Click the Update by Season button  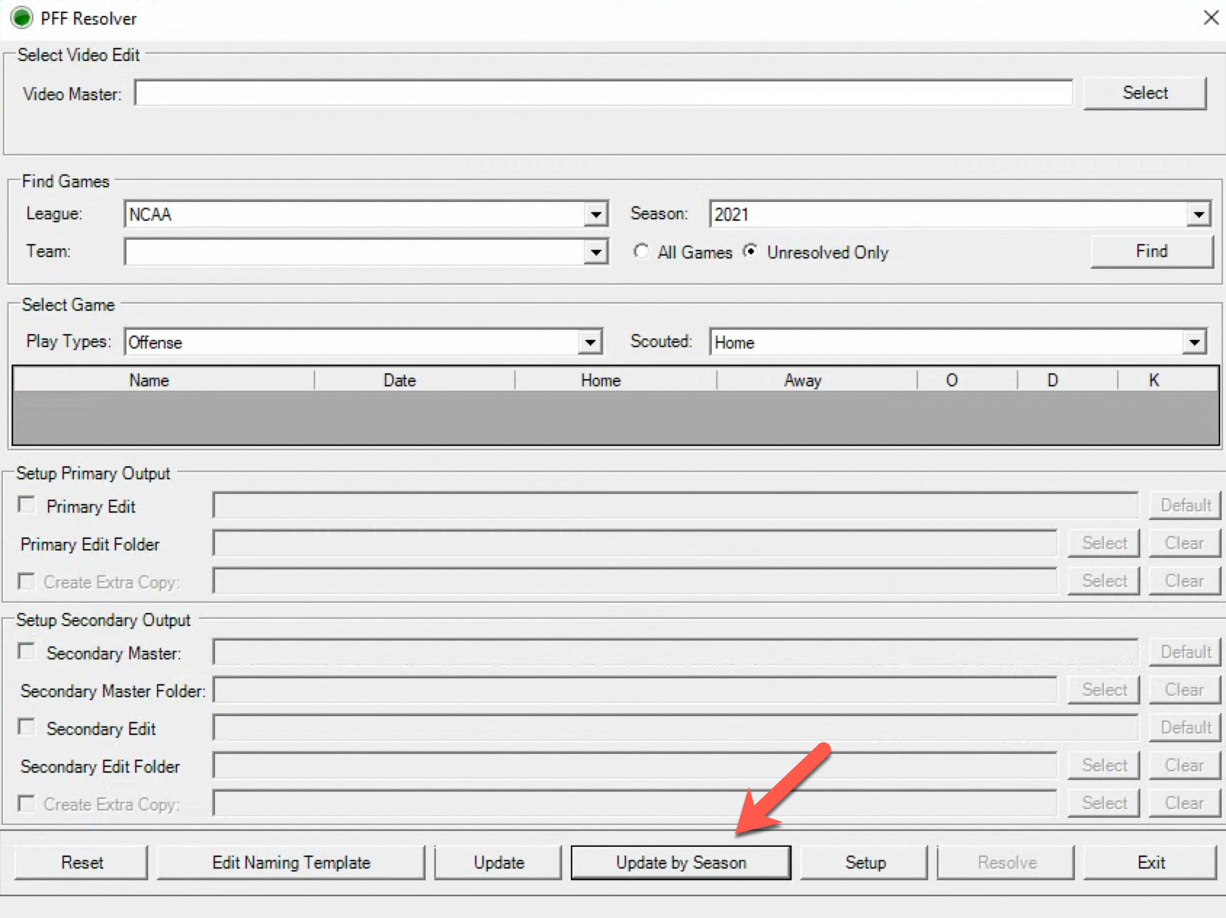681,863
